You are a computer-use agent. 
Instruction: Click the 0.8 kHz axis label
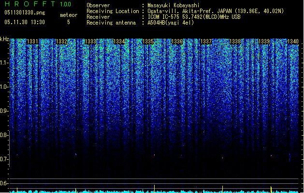point(4,135)
